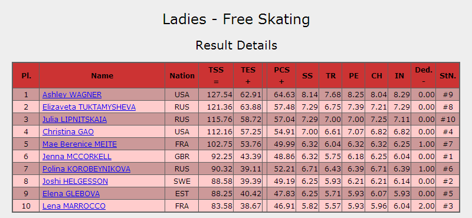Open Jenna MCCORKELL's link
Viewport: 472px width, 218px height.
click(77, 157)
